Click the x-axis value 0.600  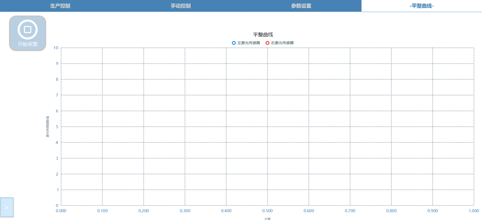[x=309, y=211]
